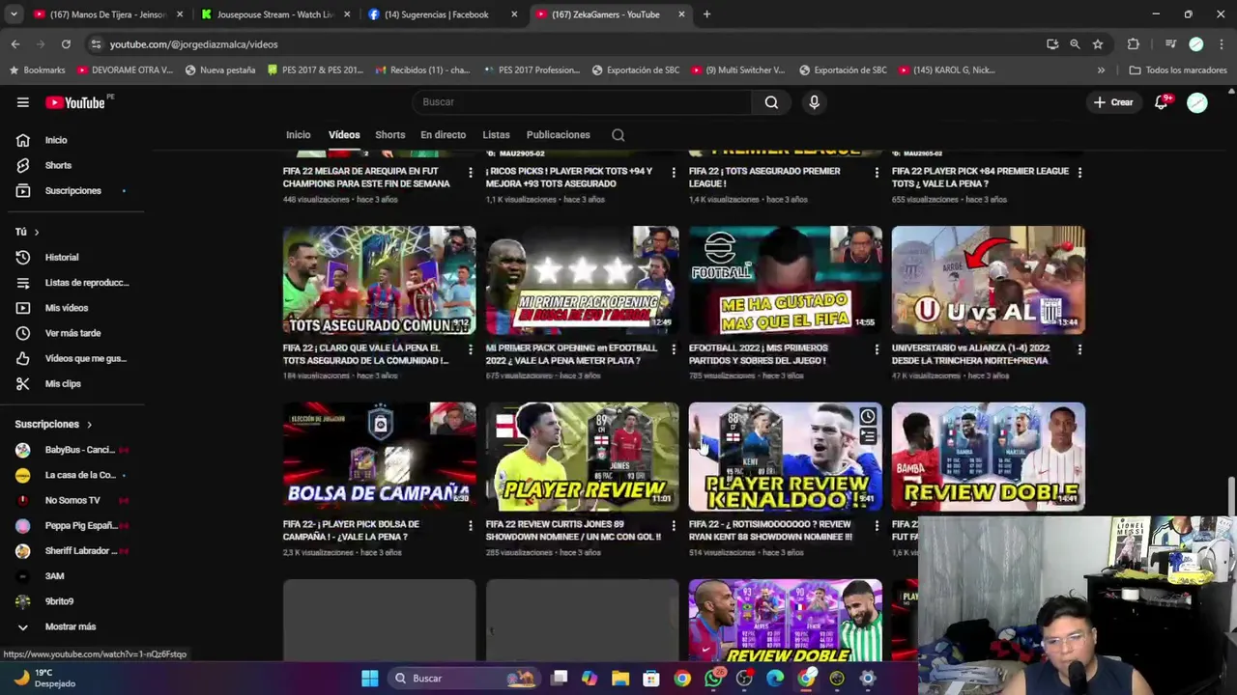Open Ver más tarde
Screen dimensions: 1237x695
[x=72, y=333]
